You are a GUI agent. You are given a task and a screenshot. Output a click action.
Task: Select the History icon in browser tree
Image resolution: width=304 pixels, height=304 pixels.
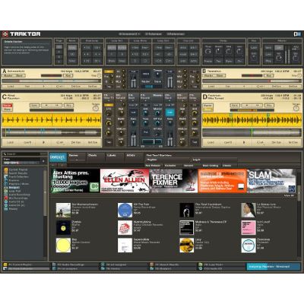[x=5, y=209]
